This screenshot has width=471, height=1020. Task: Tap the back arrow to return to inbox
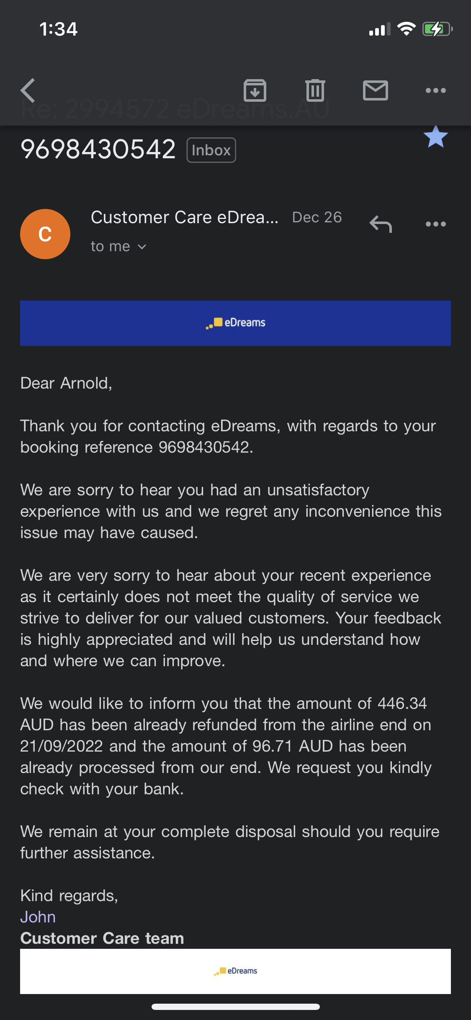click(x=28, y=90)
